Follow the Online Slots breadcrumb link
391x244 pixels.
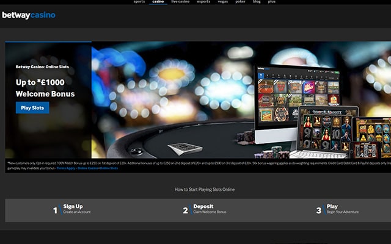(109, 168)
